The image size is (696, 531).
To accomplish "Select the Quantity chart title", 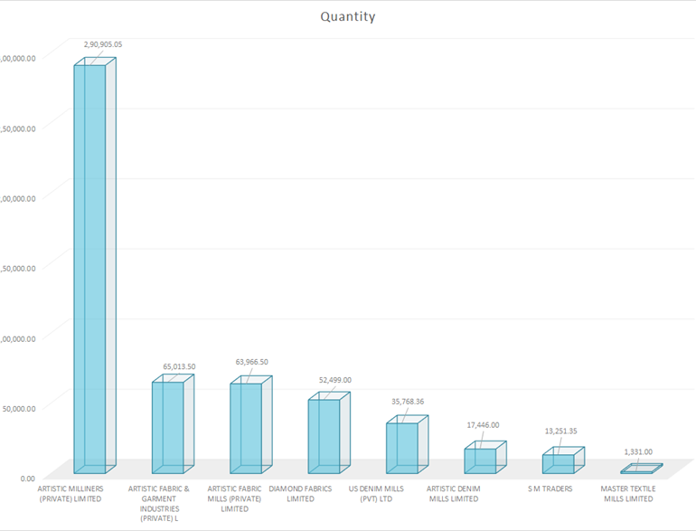I will click(x=348, y=16).
